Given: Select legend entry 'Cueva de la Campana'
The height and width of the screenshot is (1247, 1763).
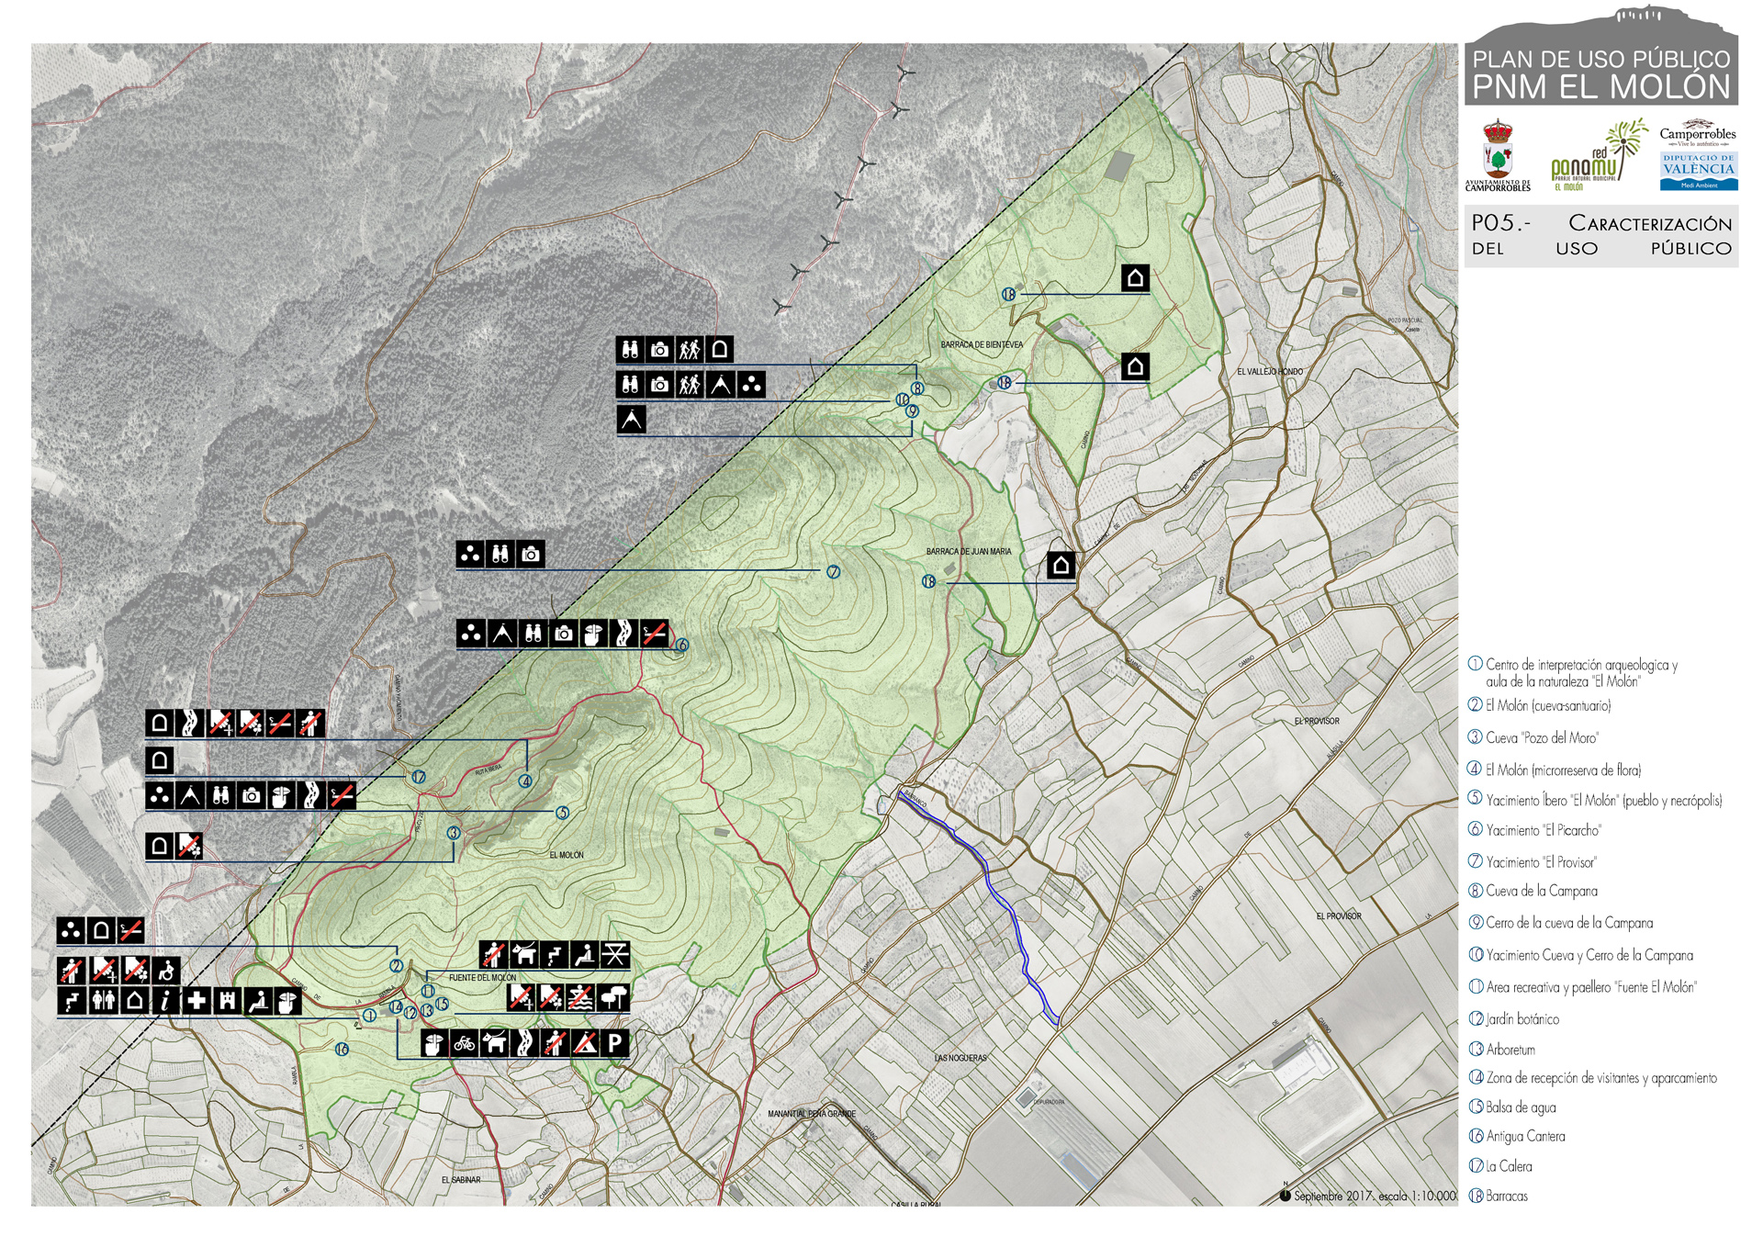Looking at the screenshot, I should pyautogui.click(x=1533, y=891).
